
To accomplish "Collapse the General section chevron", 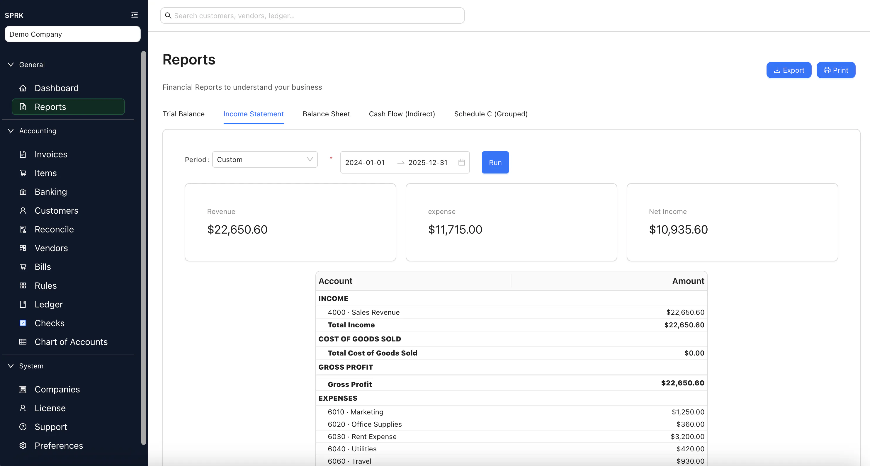I will (11, 64).
